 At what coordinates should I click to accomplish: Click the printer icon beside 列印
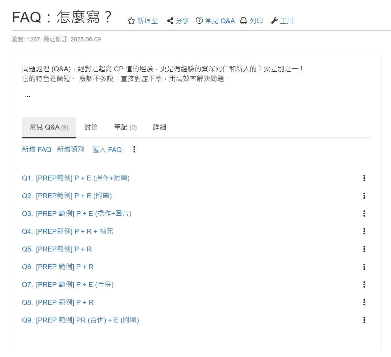tap(244, 21)
